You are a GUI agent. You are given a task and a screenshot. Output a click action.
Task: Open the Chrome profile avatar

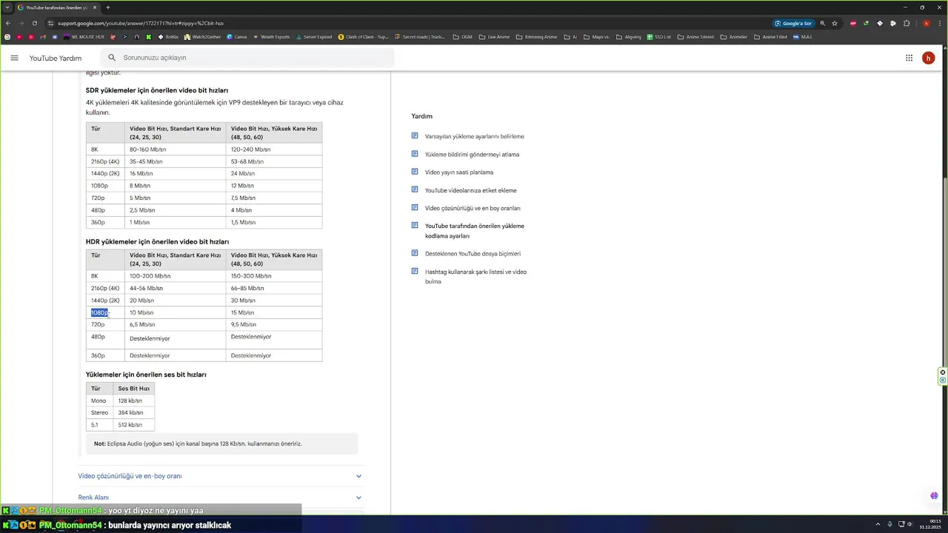pyautogui.click(x=927, y=23)
